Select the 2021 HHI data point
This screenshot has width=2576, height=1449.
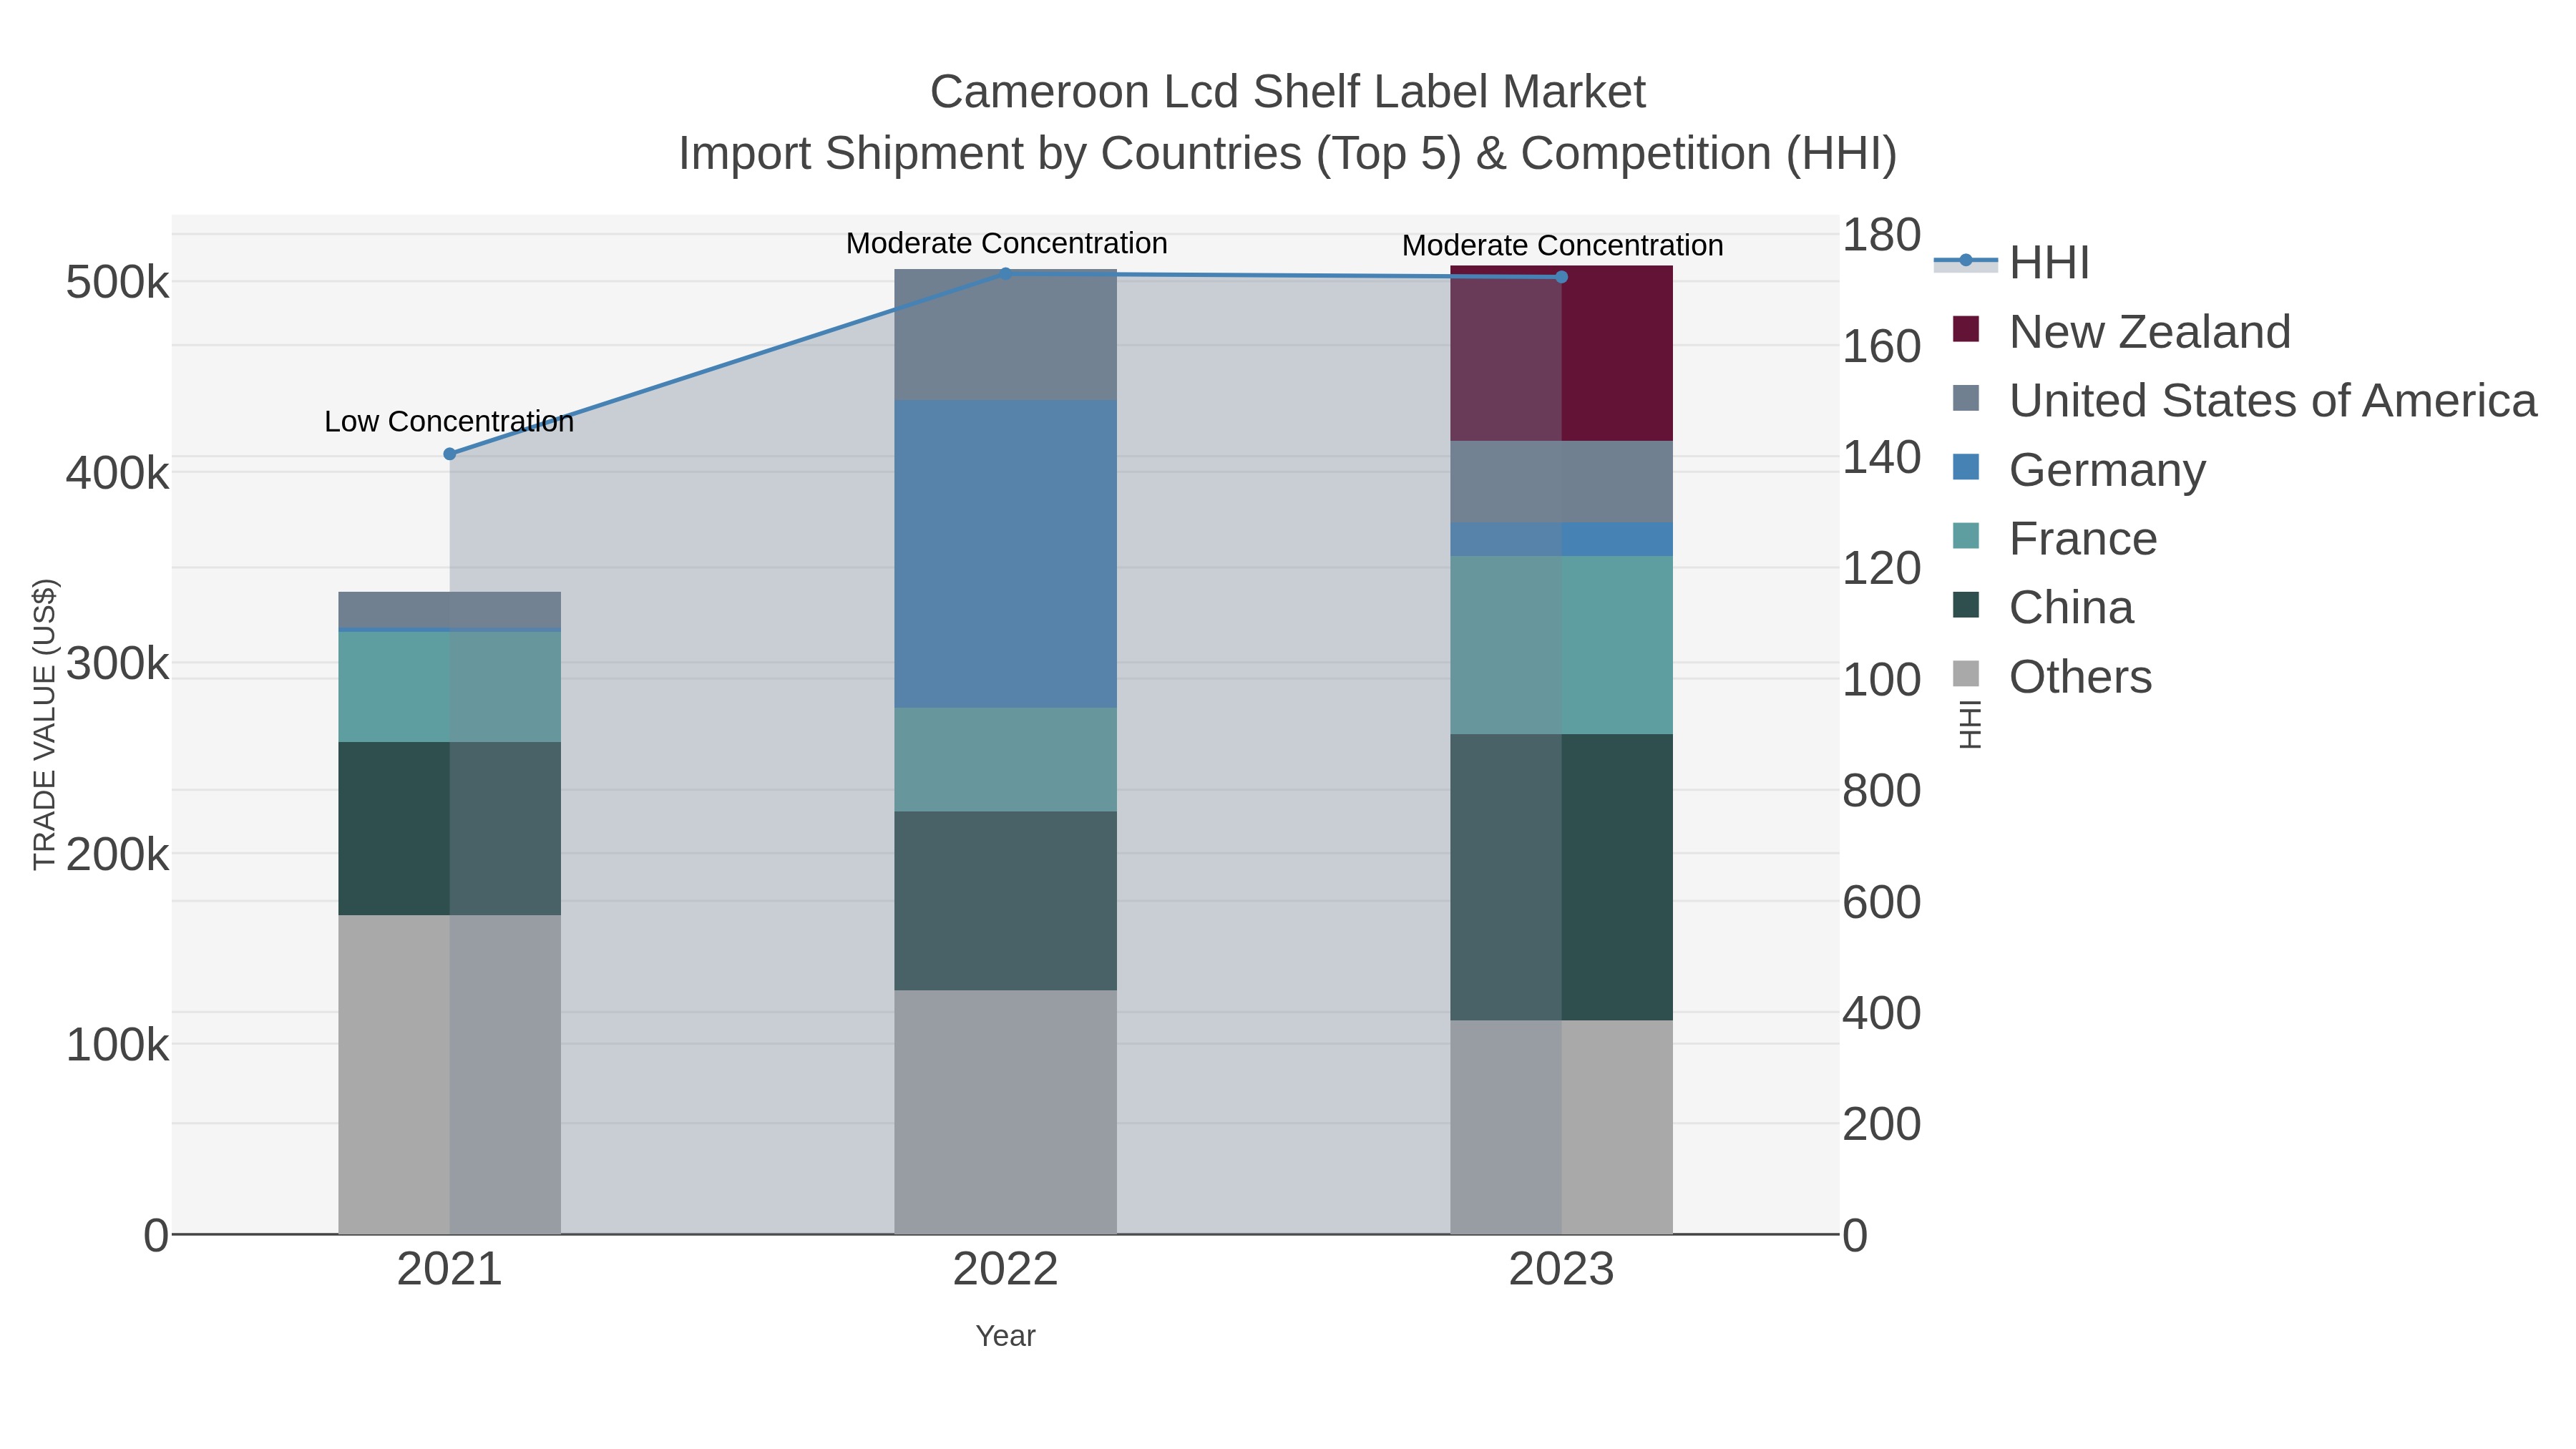click(x=449, y=454)
